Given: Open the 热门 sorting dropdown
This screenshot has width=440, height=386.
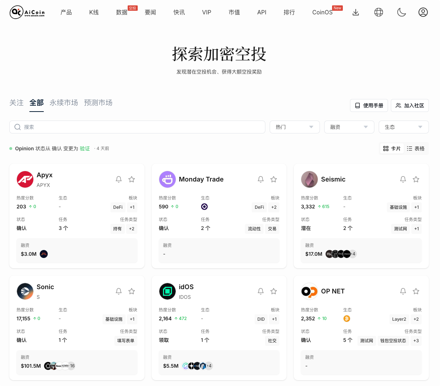Looking at the screenshot, I should [294, 127].
